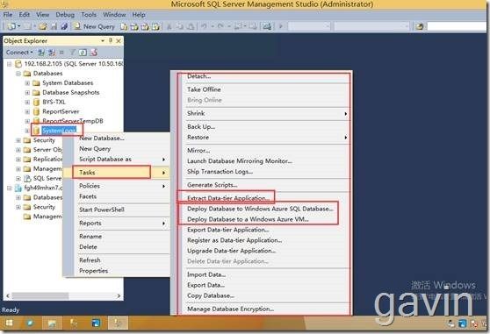Choose Deploy Database to Windows Azure SQL Database...

260,209
